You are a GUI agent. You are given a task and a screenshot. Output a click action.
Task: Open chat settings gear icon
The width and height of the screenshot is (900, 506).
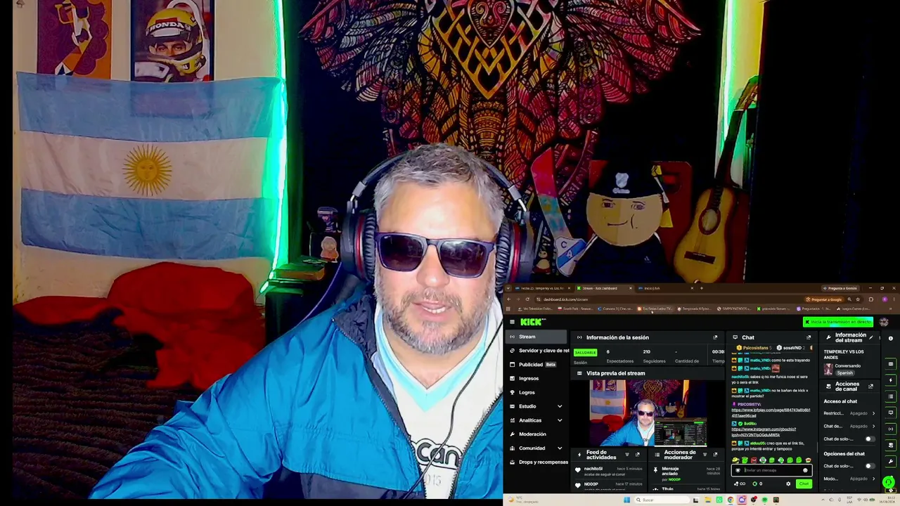click(x=788, y=484)
